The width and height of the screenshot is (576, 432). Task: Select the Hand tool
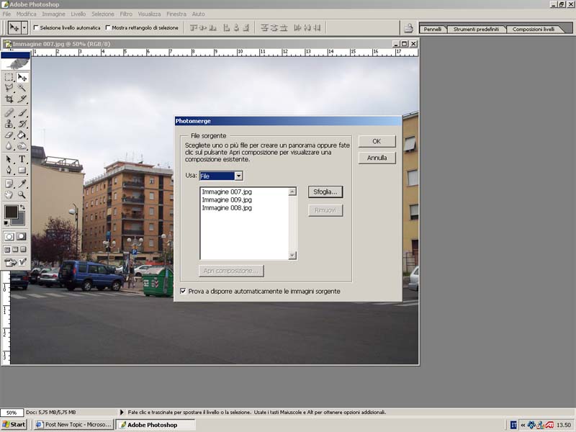9,194
